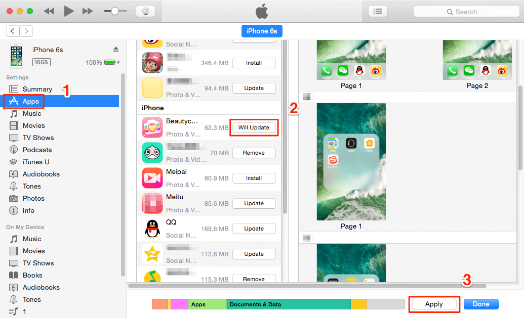
Task: Click Remove for the 115.3 MB app
Action: pos(254,279)
